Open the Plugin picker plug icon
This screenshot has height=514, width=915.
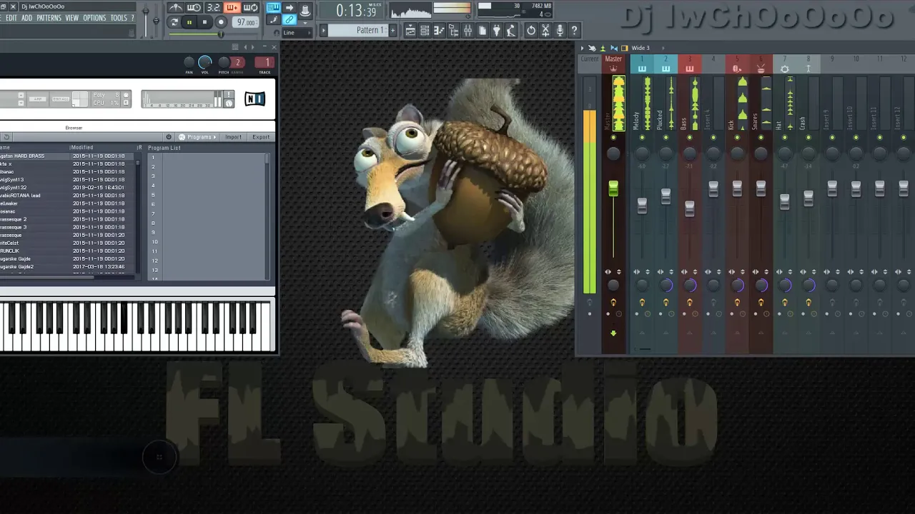(x=496, y=31)
